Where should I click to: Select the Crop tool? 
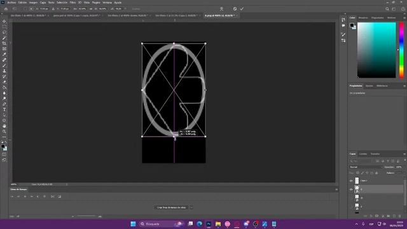4,43
